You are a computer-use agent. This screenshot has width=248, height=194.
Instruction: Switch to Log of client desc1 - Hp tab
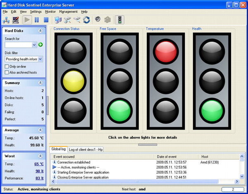(x=86, y=149)
